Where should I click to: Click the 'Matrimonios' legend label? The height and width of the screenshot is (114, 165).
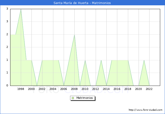point(85,98)
